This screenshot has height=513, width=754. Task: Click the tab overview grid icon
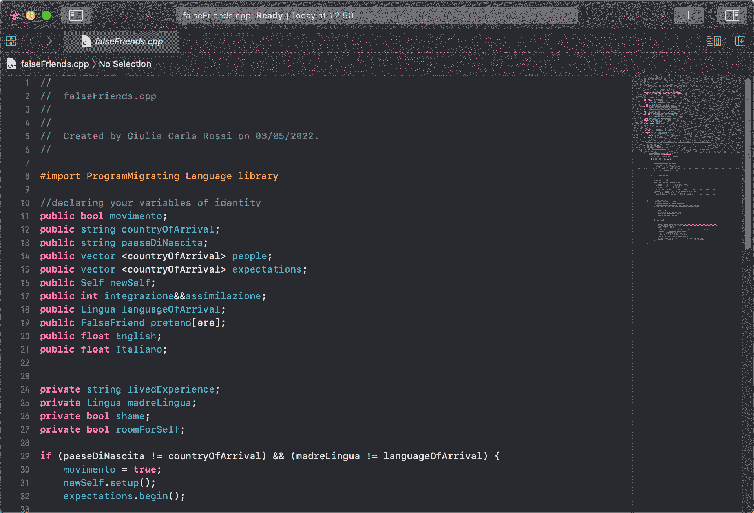coord(11,41)
